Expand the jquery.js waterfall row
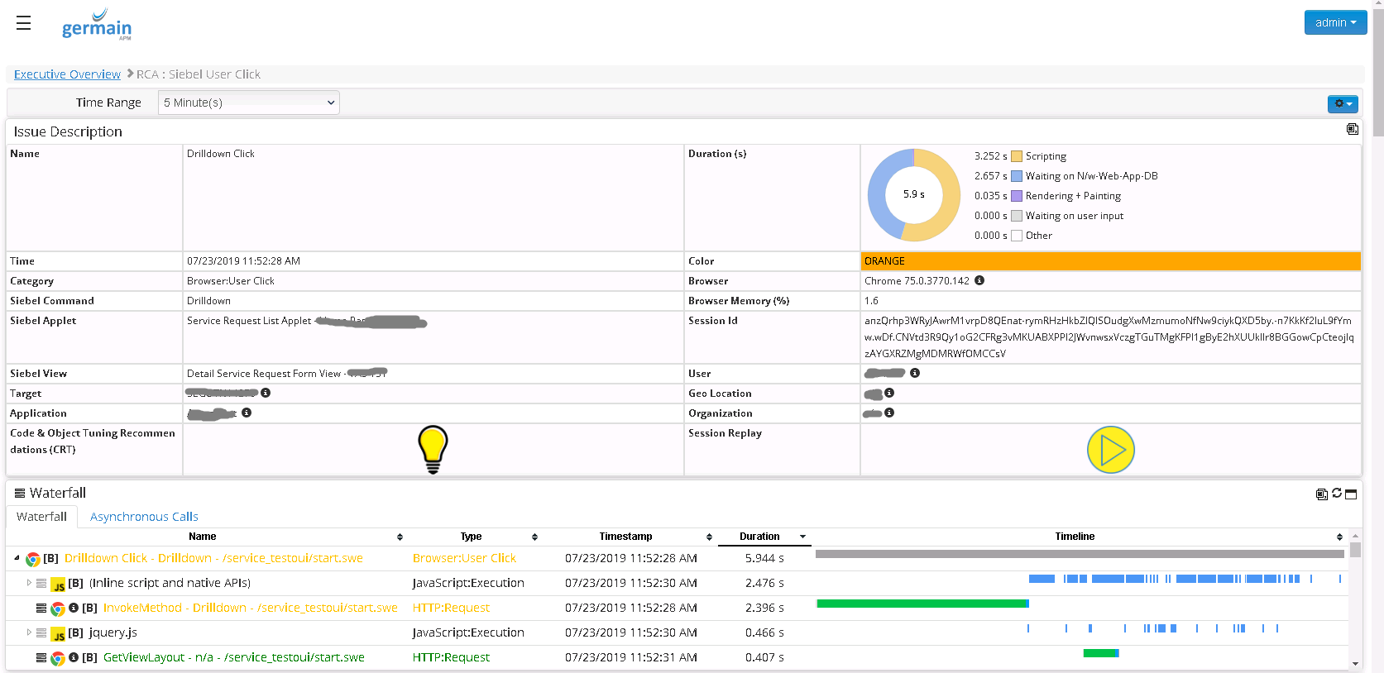 pos(29,632)
